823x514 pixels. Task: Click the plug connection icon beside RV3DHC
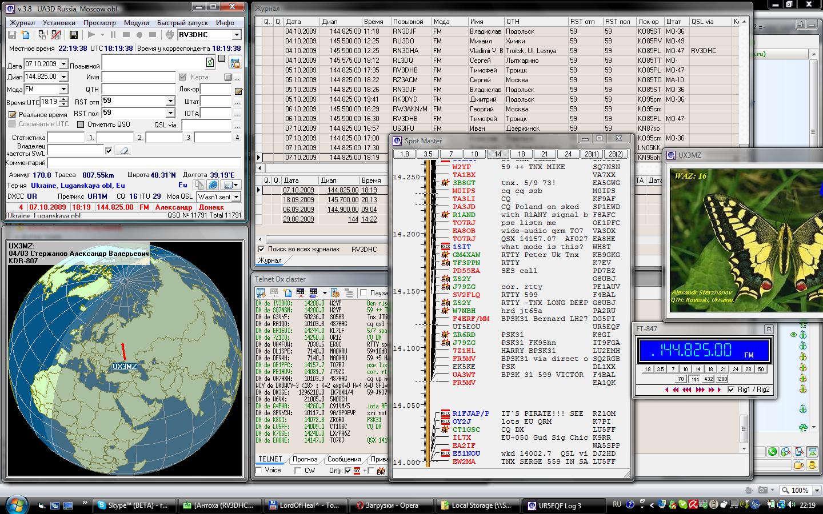click(170, 35)
